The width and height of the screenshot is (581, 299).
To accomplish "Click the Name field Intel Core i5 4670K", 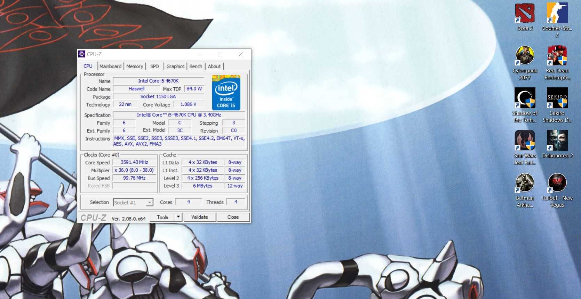I will [158, 81].
